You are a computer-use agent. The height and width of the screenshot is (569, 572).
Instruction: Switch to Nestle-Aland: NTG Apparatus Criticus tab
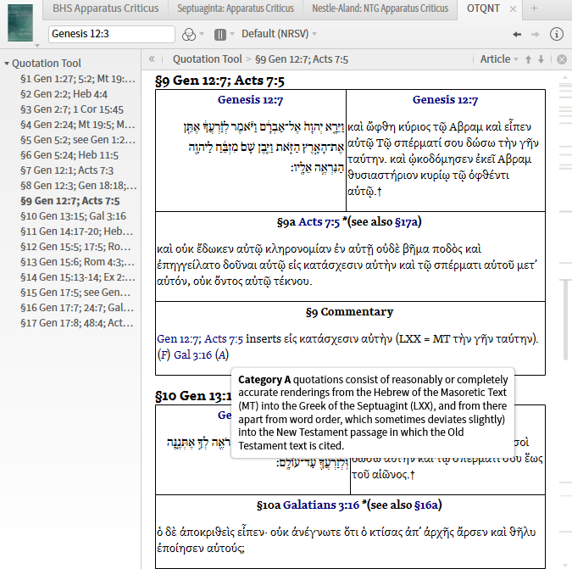click(380, 8)
